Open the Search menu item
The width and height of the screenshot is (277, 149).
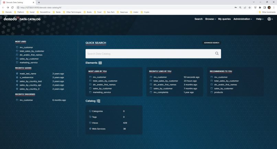coord(198,19)
